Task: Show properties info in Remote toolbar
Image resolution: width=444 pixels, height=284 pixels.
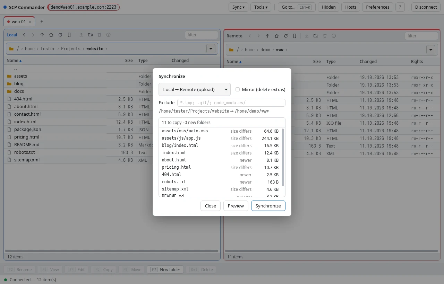Action: (x=334, y=36)
